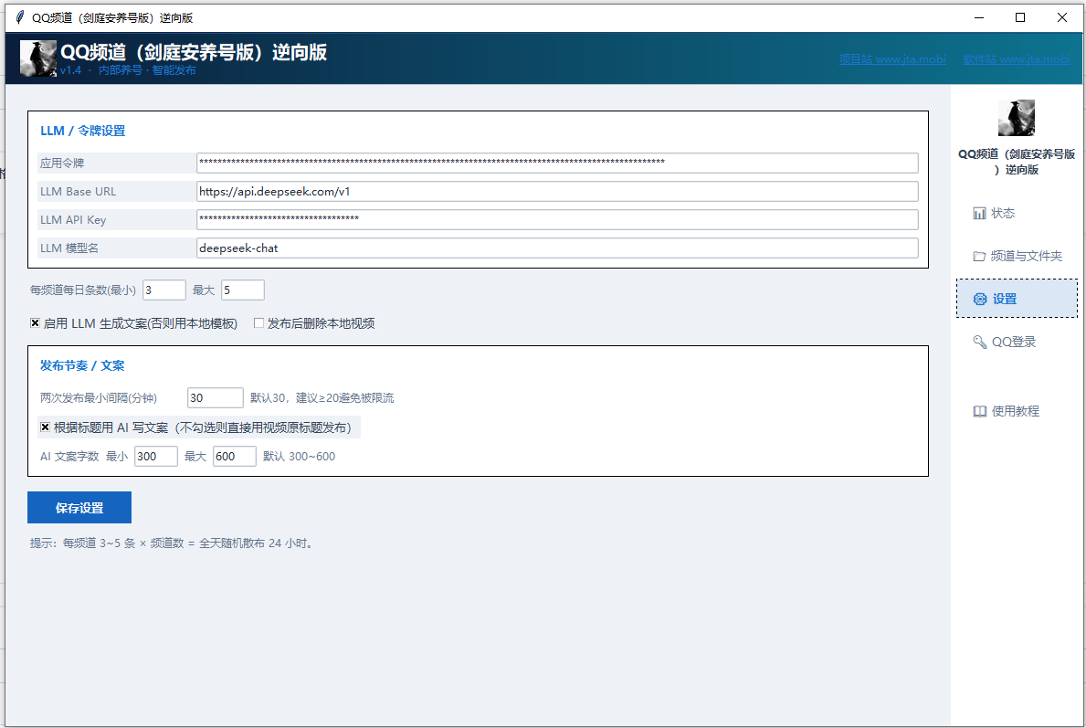Screen dimensions: 1086x728
Task: Click the 每日条数 minimum field showing 3
Action: (164, 290)
